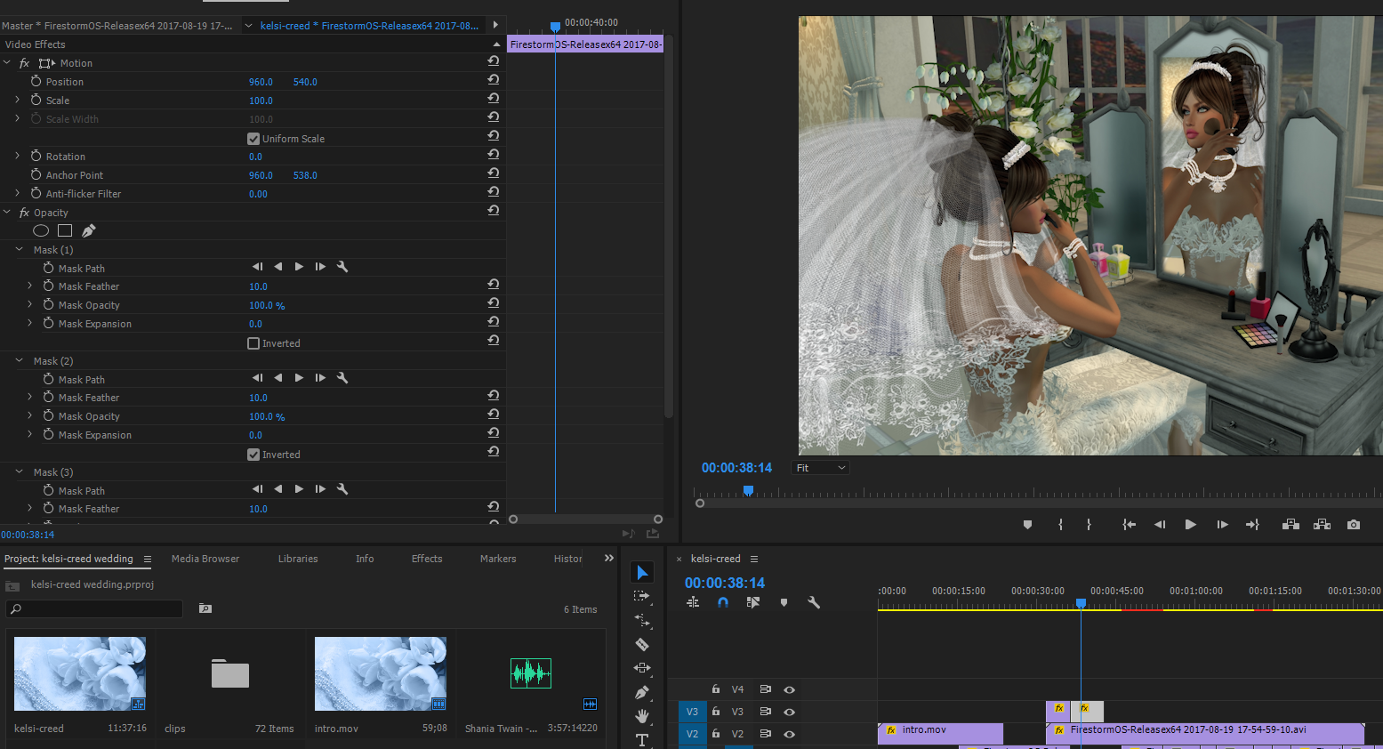
Task: Click the nest sequences insert icon in timeline
Action: pyautogui.click(x=693, y=602)
